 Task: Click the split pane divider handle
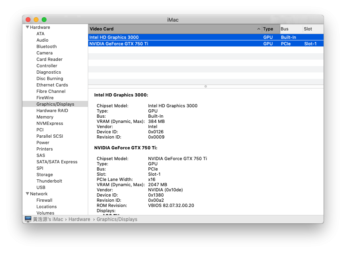pyautogui.click(x=206, y=86)
